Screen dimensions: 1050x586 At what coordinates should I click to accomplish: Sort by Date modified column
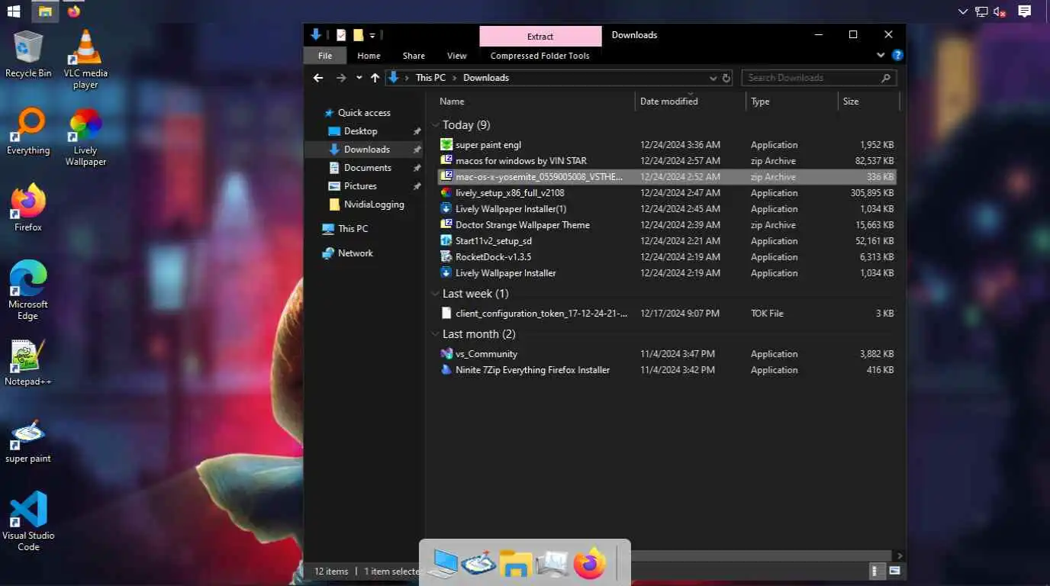pyautogui.click(x=690, y=101)
